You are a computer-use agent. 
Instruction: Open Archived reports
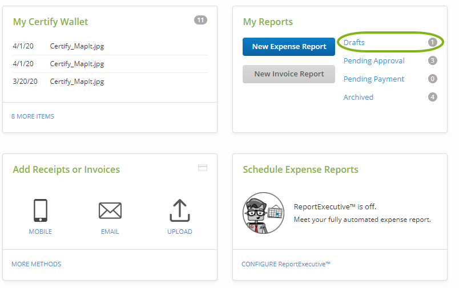[x=359, y=97]
